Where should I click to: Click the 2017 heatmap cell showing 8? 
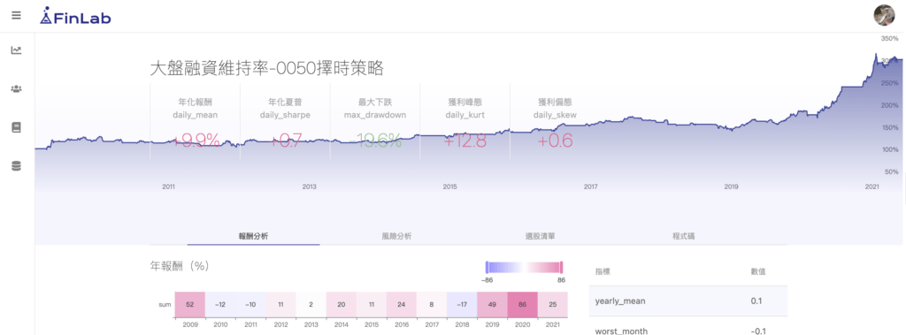point(432,304)
